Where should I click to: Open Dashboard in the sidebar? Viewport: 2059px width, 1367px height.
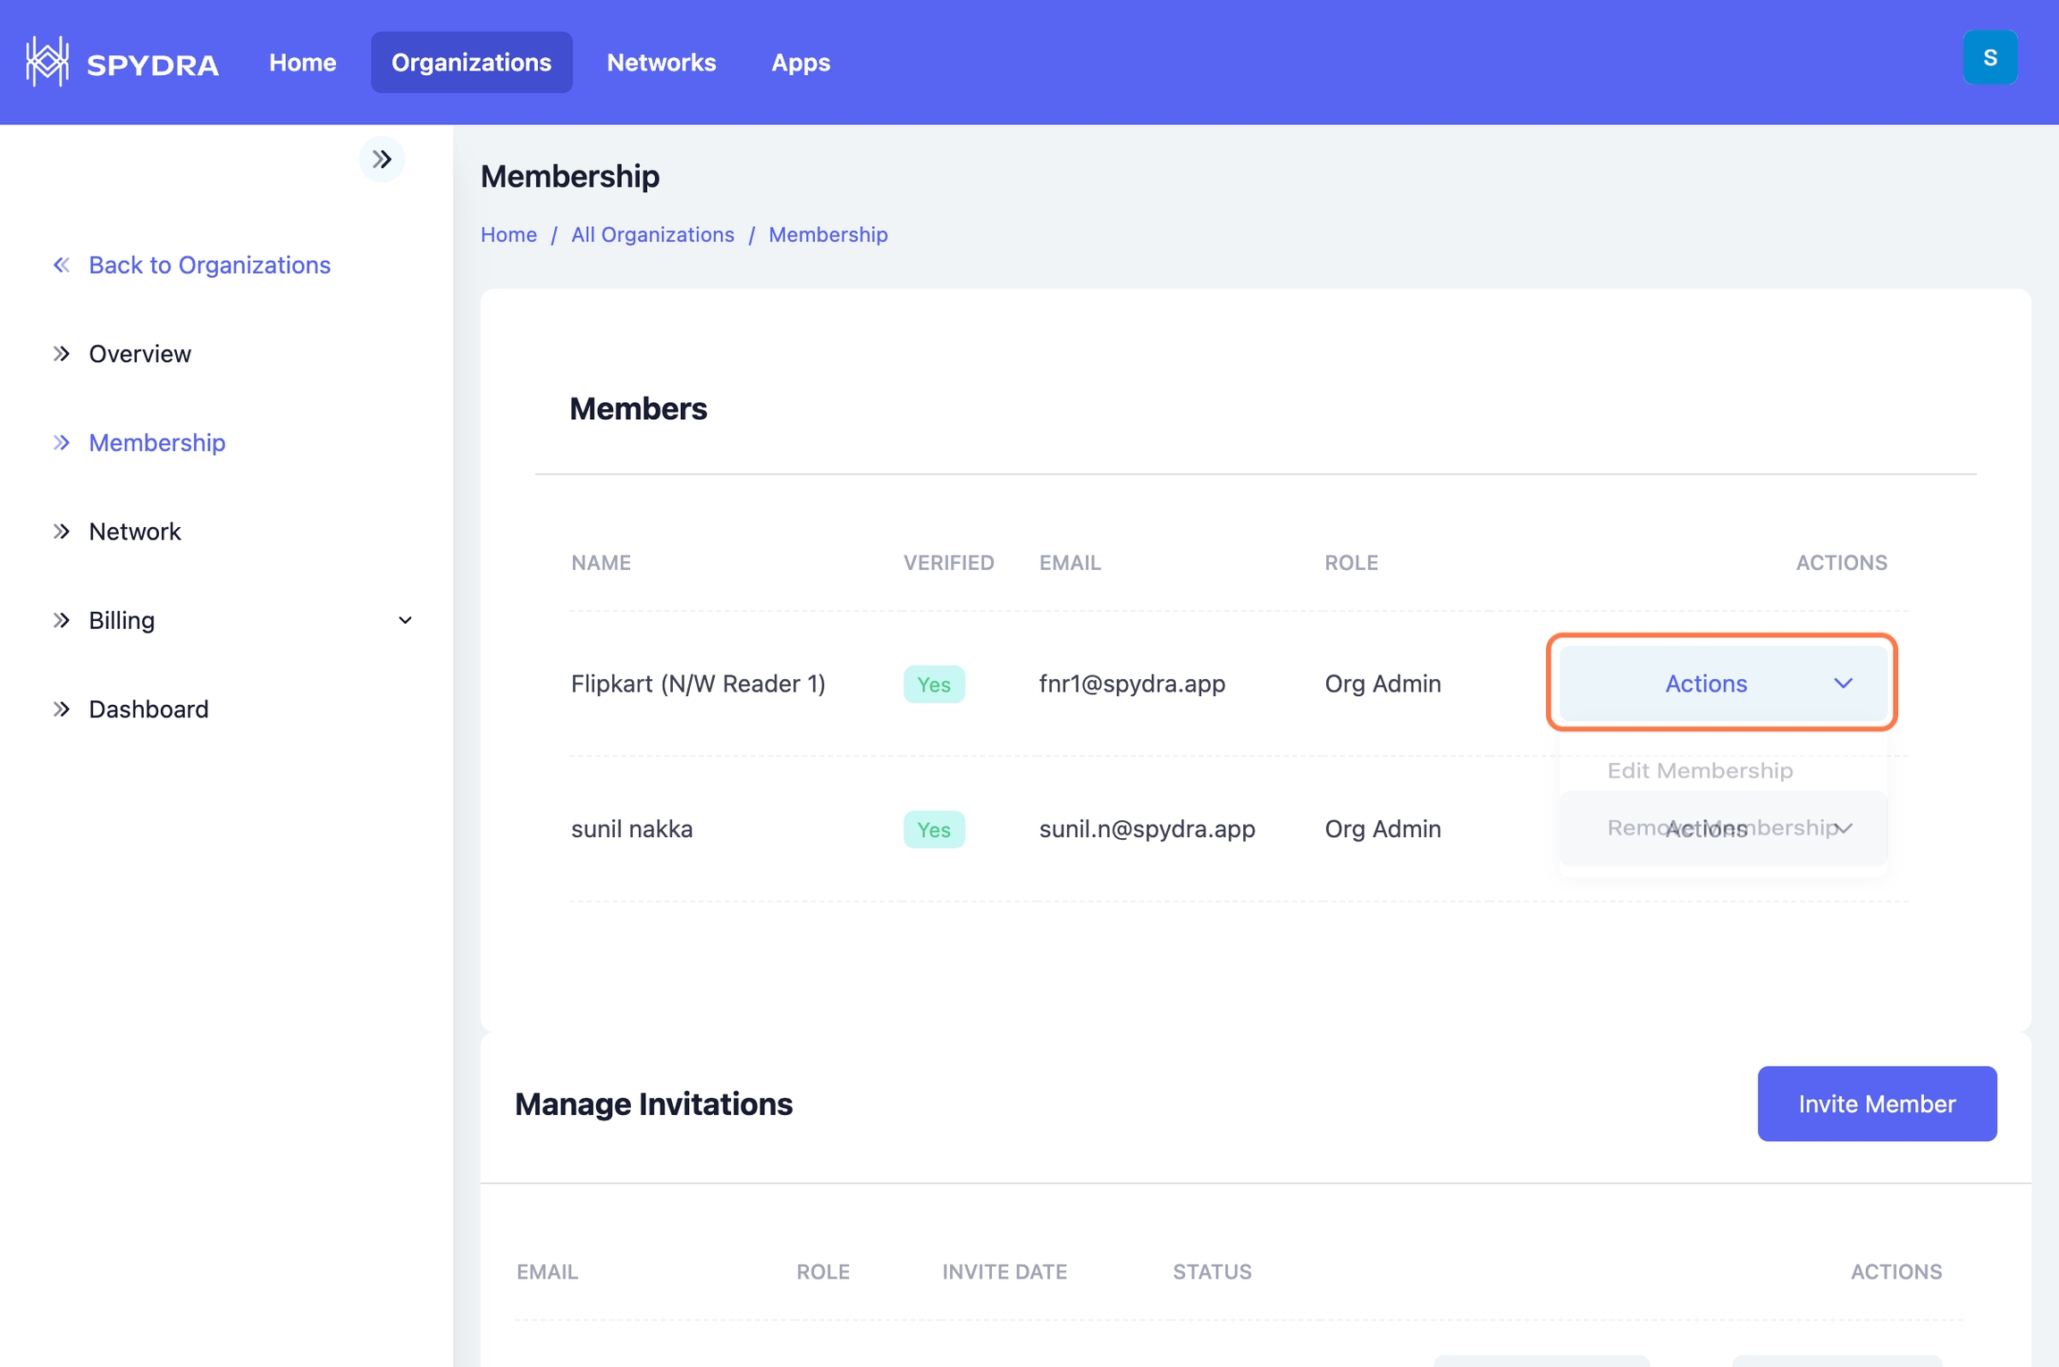148,709
